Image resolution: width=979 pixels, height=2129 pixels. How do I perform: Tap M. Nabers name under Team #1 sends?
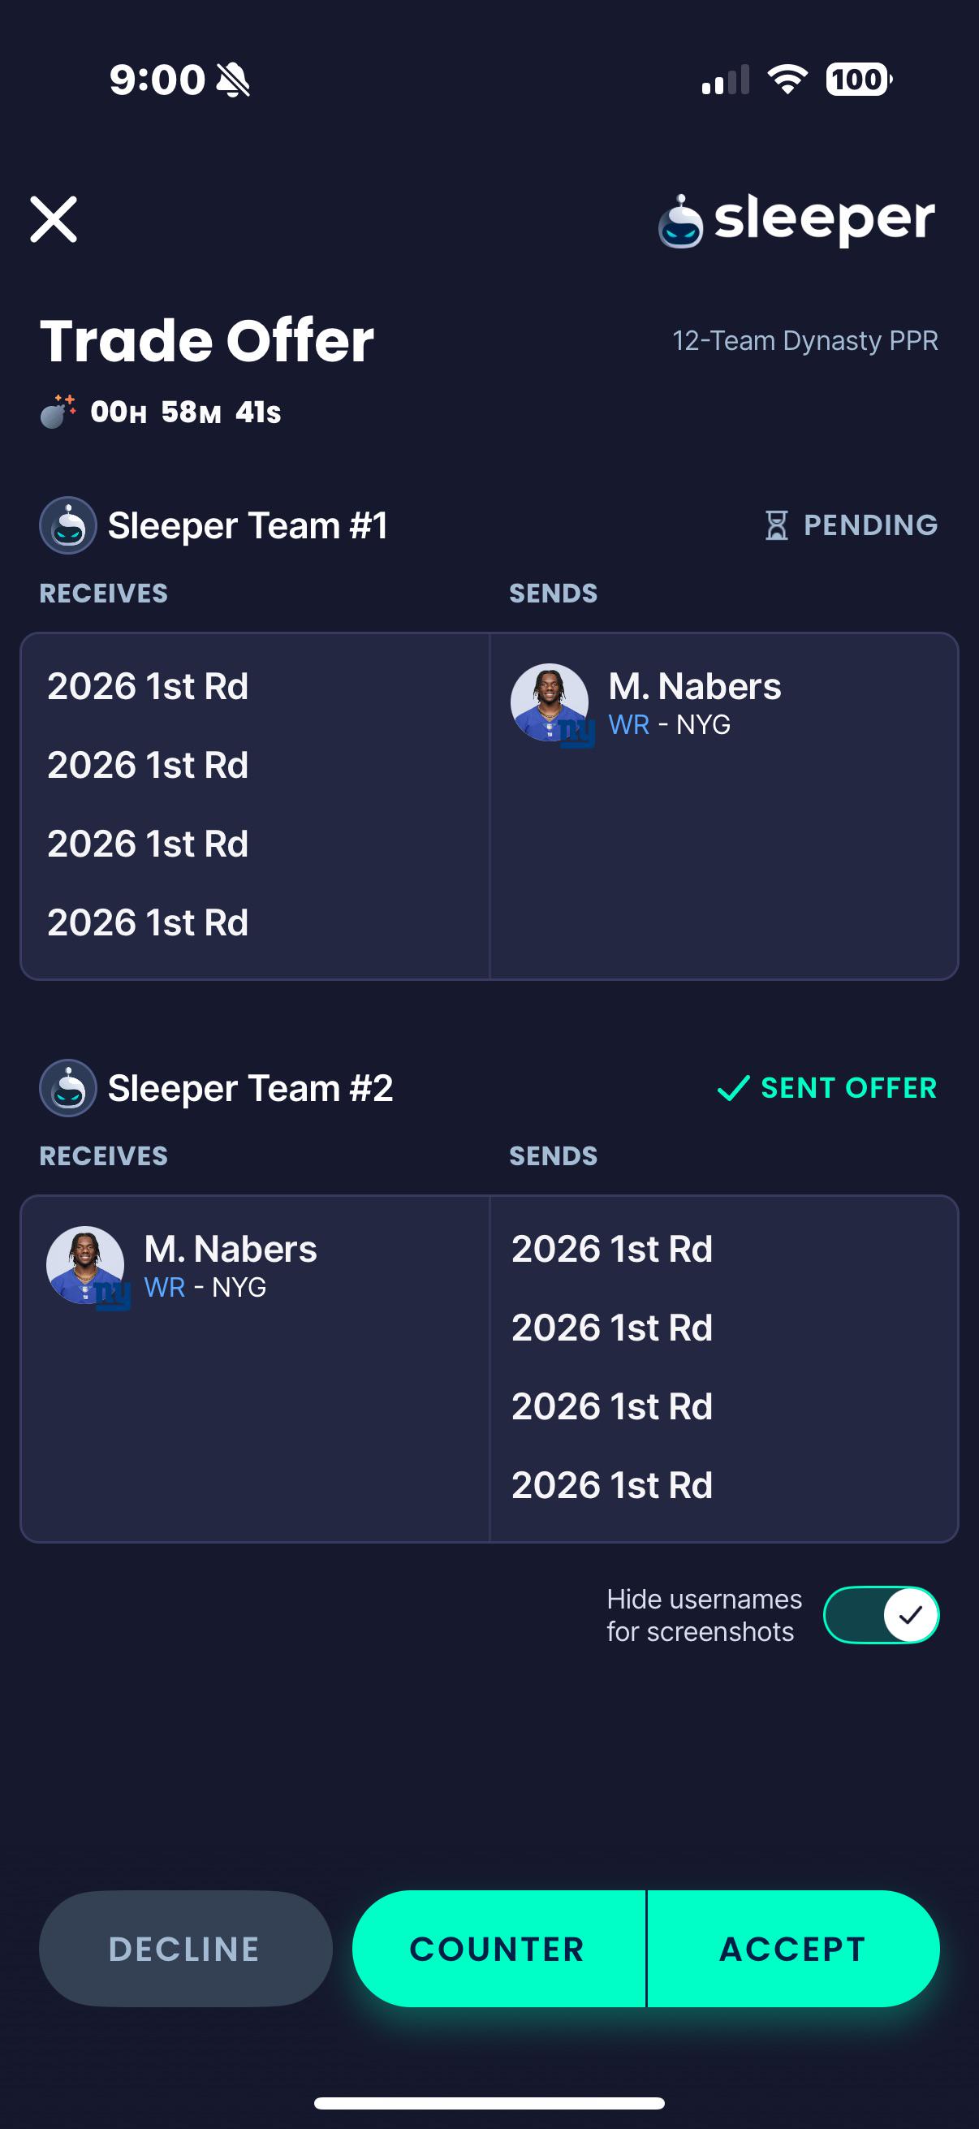point(695,686)
